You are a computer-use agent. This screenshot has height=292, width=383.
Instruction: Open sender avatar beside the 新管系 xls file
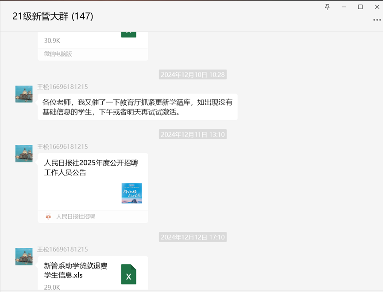24,257
